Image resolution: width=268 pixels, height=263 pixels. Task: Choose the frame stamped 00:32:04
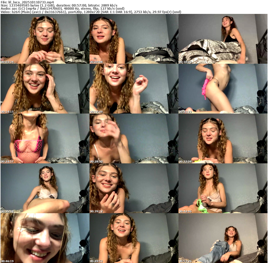click(x=223, y=138)
